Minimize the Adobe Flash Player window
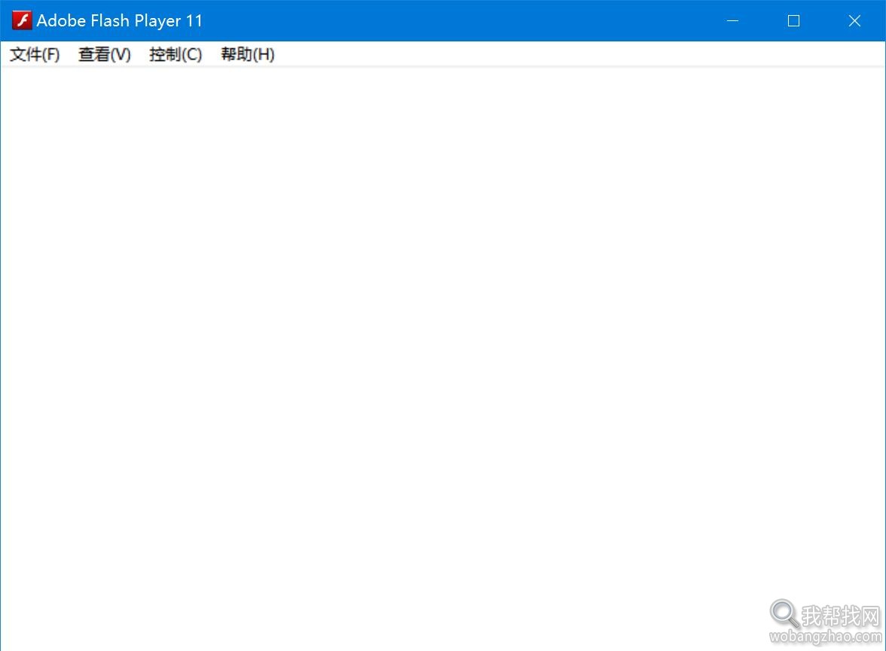The height and width of the screenshot is (651, 886). 733,21
